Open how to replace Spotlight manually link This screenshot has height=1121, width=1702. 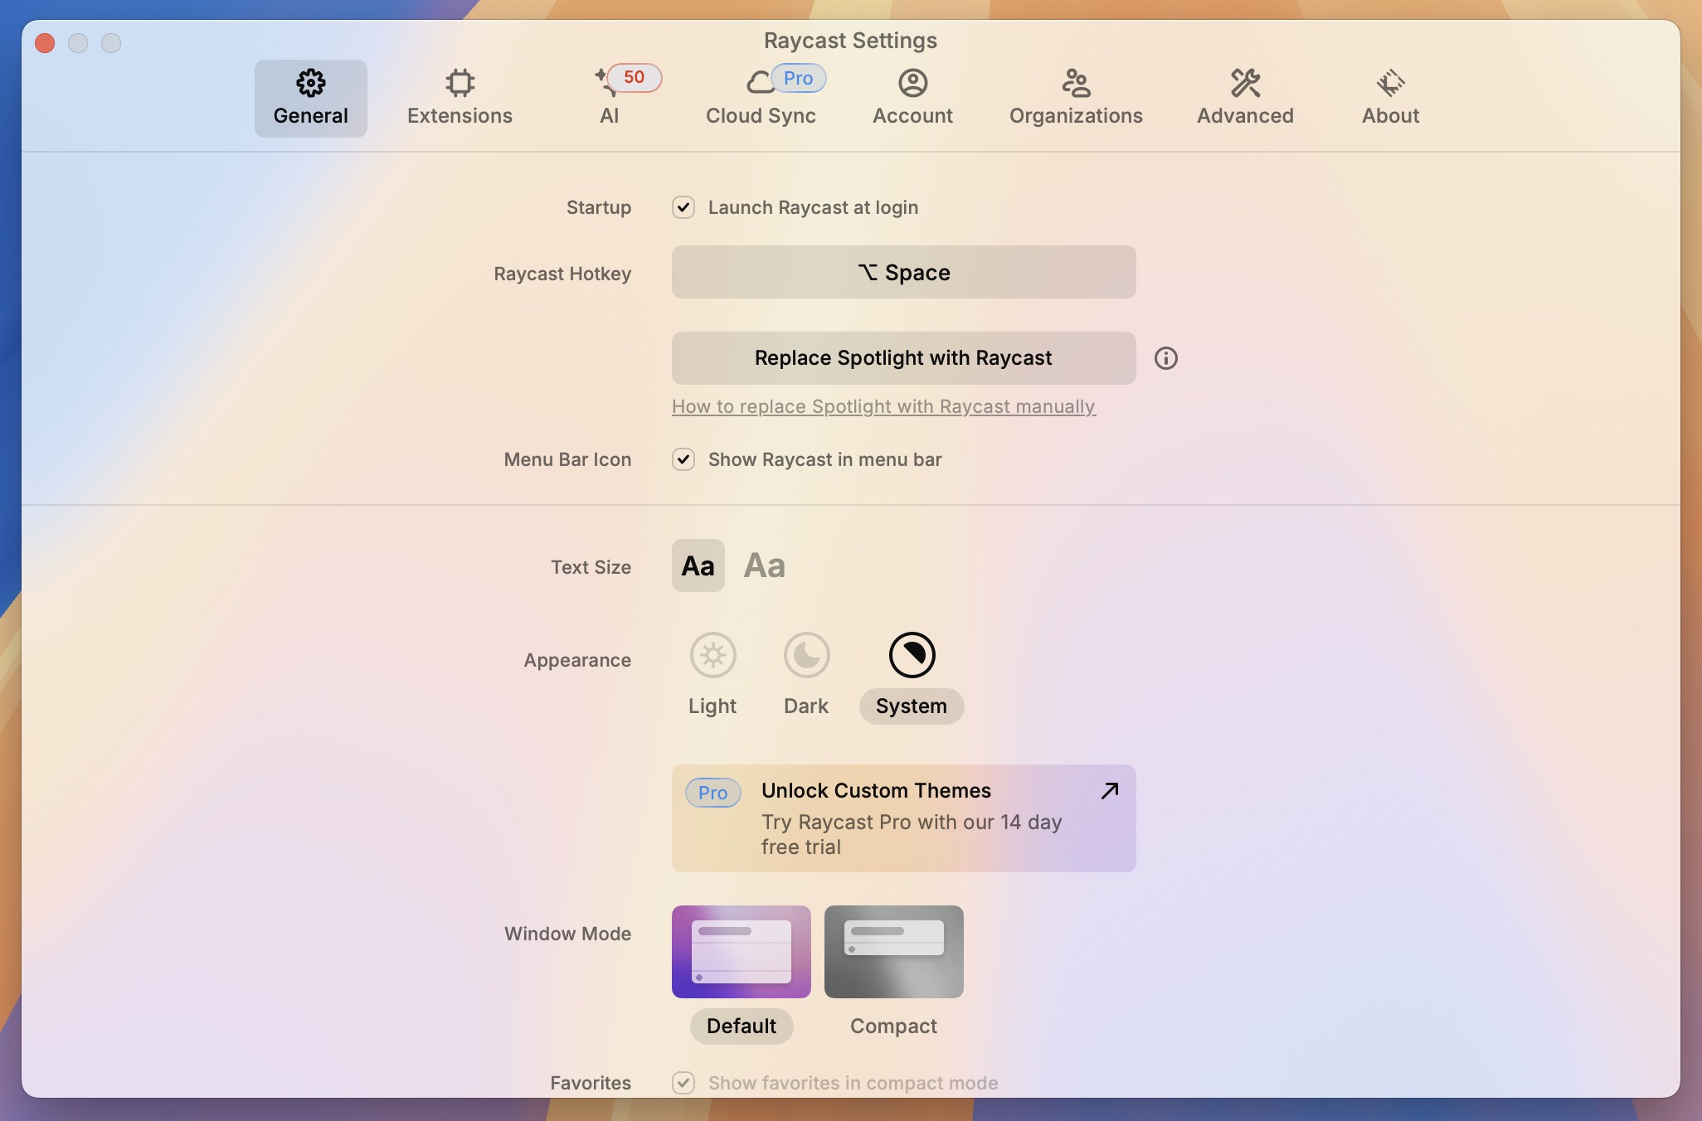[x=883, y=406]
